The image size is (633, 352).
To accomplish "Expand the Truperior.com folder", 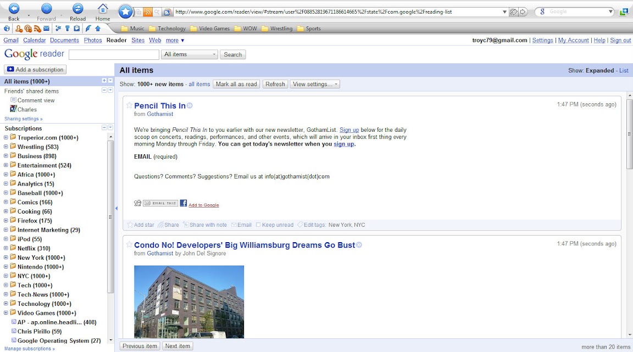I will [6, 137].
